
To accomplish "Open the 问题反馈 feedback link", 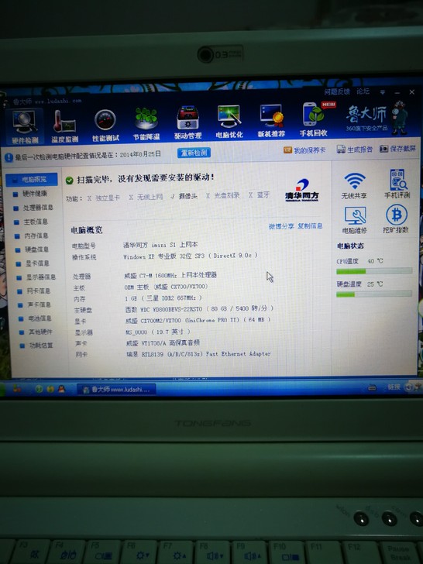I will pos(337,91).
